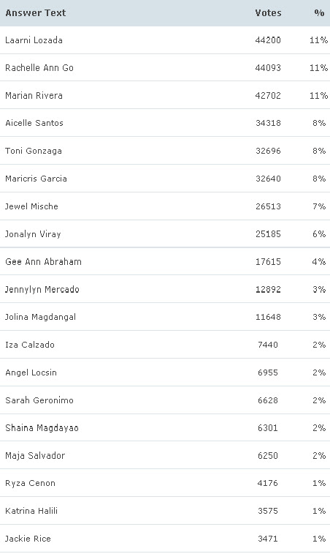330x554 pixels.
Task: Click Jackie Rice's vote count 3471
Action: coord(268,539)
